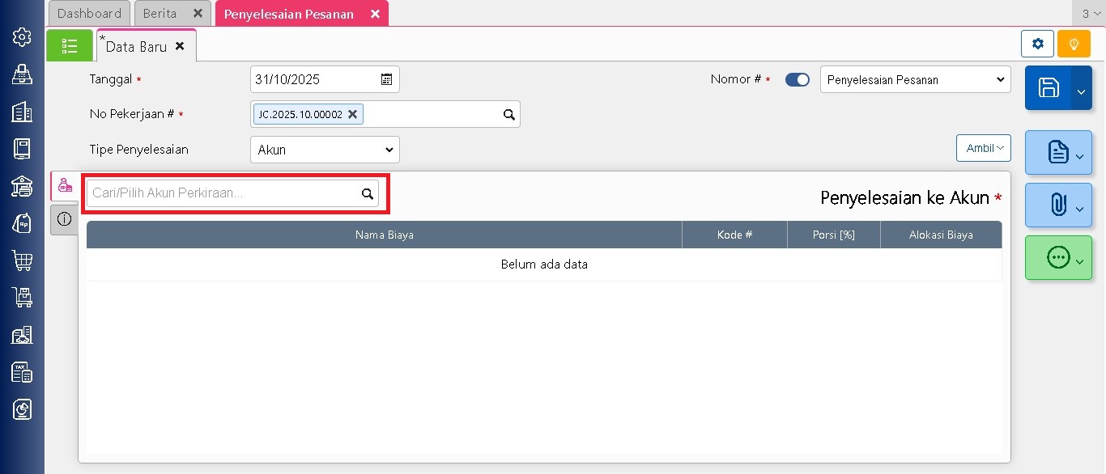Screen dimensions: 1106x474
Task: Click the green list view icon
Action: click(x=70, y=46)
